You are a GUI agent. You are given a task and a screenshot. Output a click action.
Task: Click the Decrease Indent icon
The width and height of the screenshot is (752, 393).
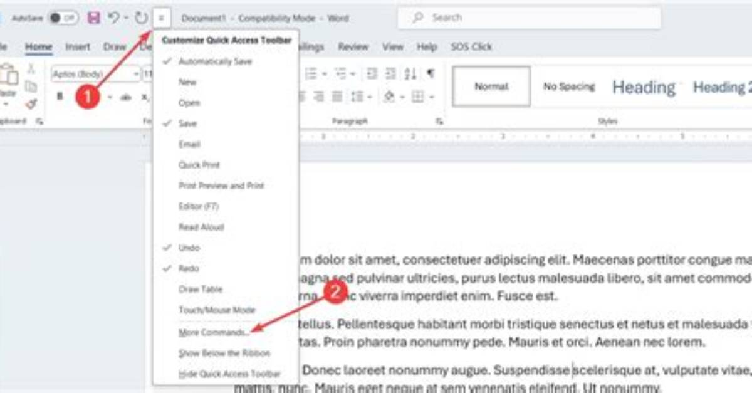[x=372, y=74]
